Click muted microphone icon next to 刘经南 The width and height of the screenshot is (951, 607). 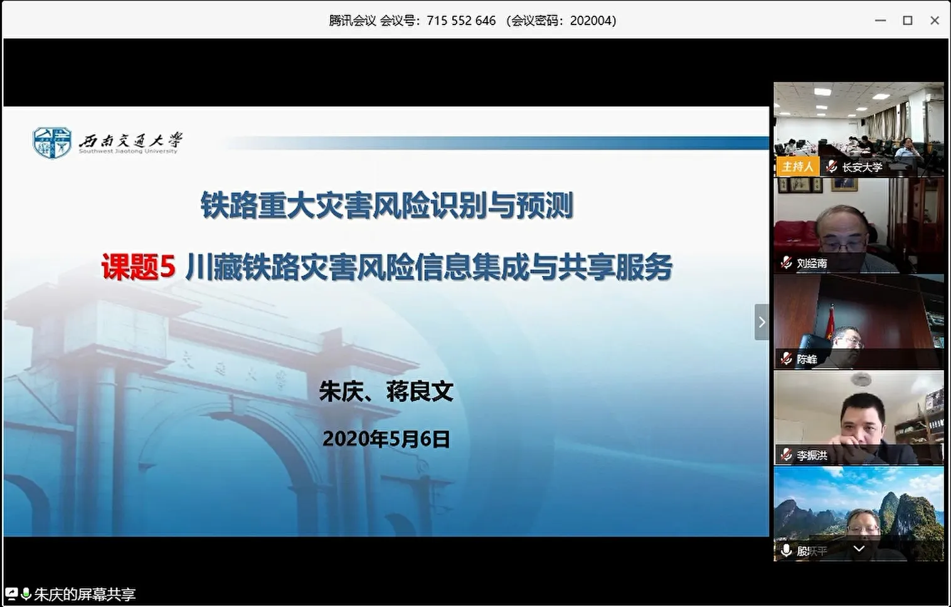point(786,263)
